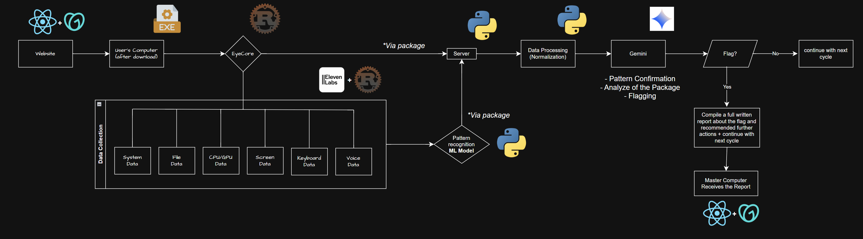Screen dimensions: 863x239
Task: Click the Rust logo beside ElevenLabs
Action: tap(368, 79)
